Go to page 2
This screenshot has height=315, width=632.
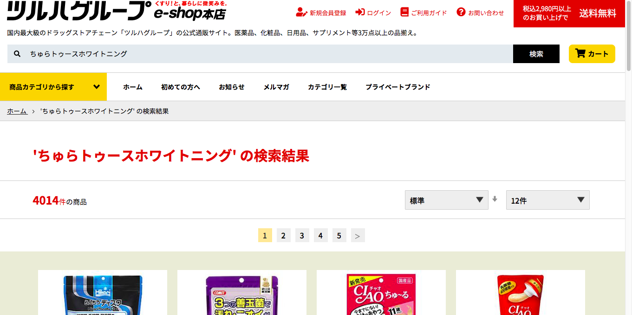click(283, 235)
